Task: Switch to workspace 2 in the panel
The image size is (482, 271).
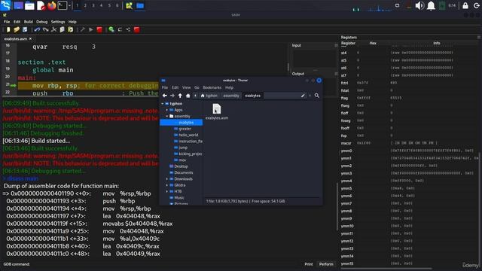Action: [85, 5]
